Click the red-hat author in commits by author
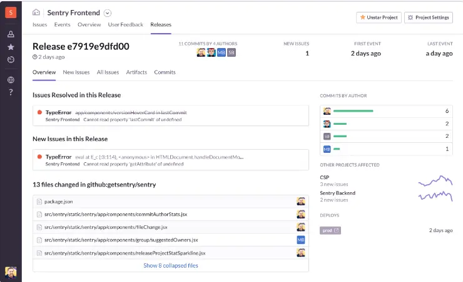463x282 pixels. 327,124
